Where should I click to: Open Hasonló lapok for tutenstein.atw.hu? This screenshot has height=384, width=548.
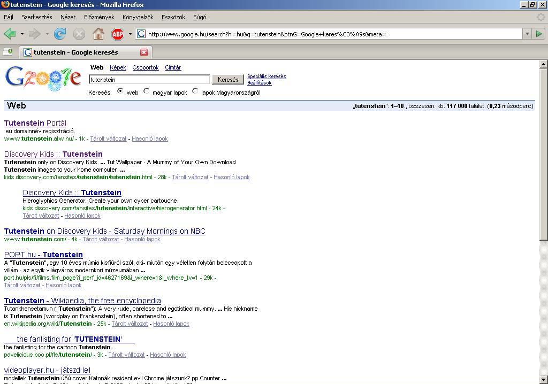(150, 139)
